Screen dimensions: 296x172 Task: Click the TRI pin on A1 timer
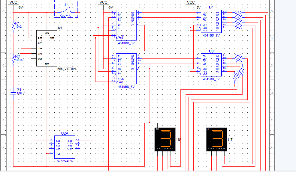(40, 54)
